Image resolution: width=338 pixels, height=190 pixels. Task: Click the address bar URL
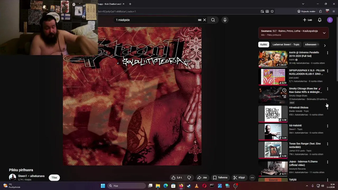(x=117, y=11)
